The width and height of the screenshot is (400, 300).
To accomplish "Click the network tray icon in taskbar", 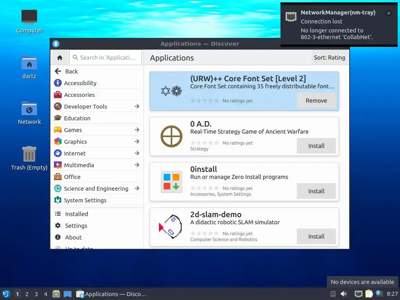I will point(359,294).
